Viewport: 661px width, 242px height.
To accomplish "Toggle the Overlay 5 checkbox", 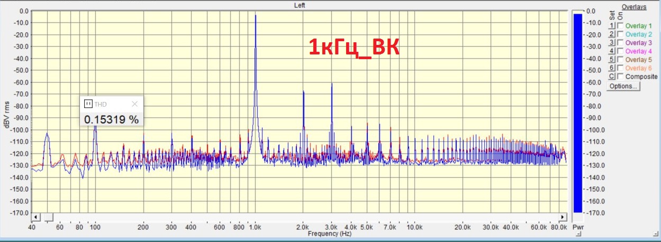I will [620, 60].
